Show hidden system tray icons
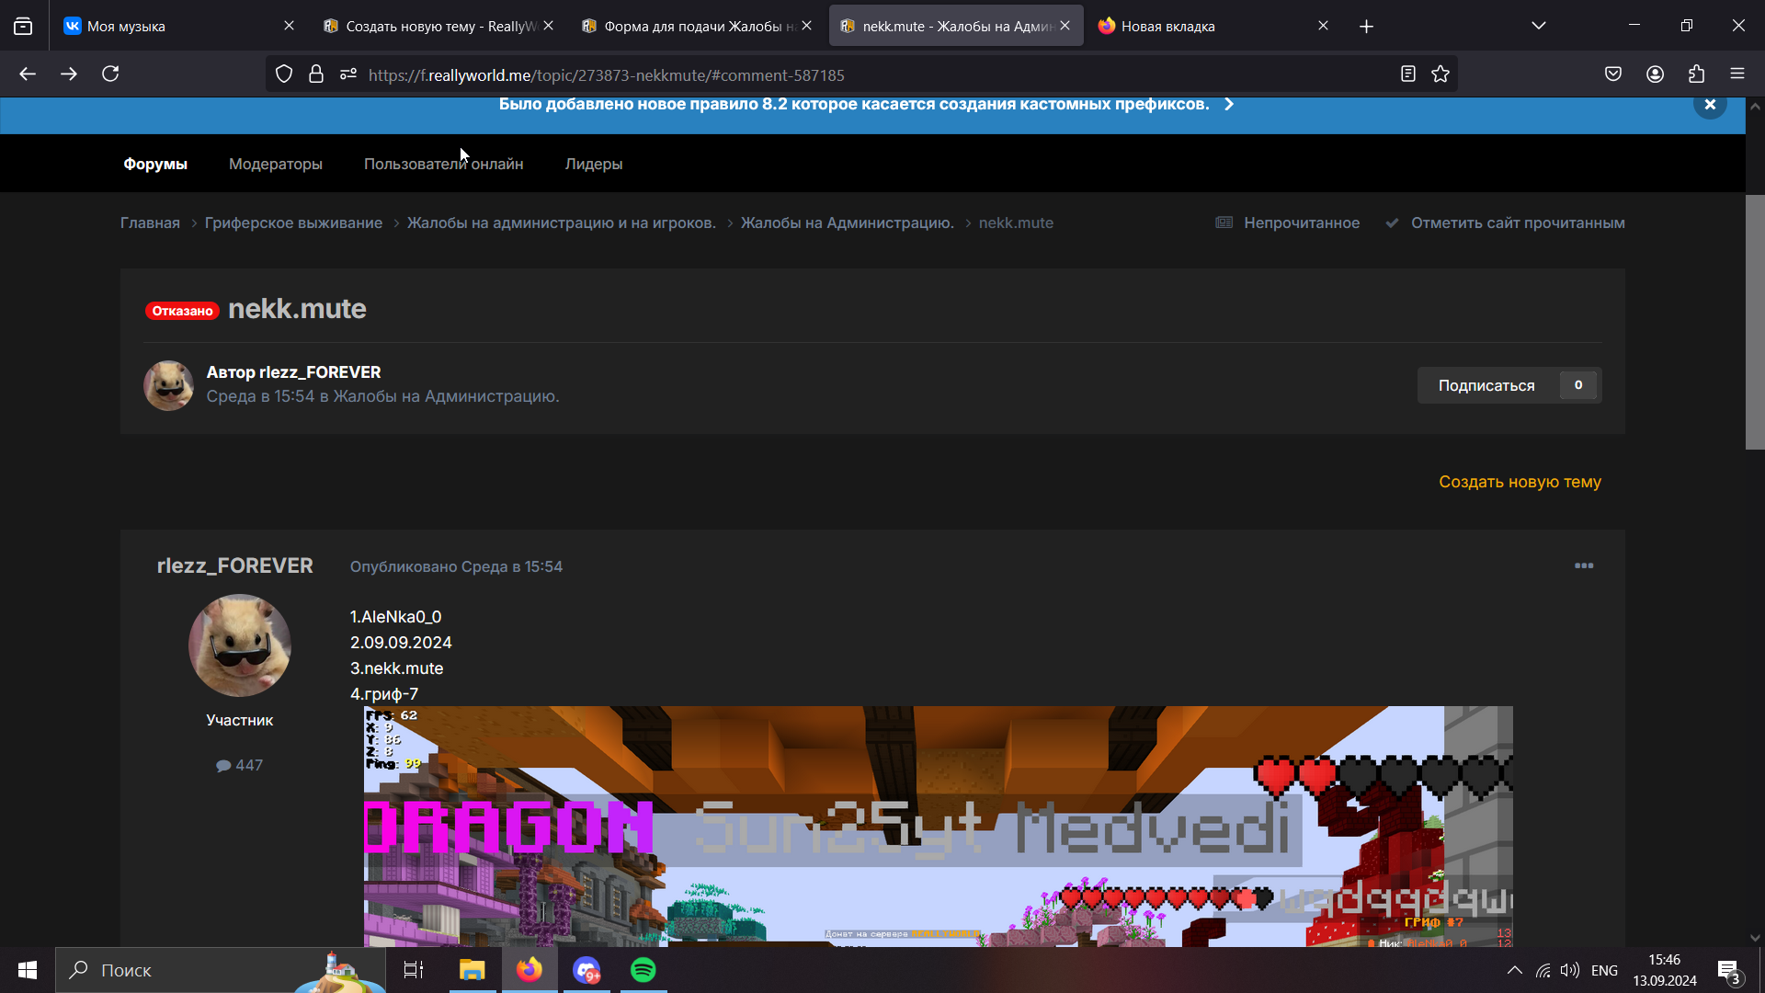1765x993 pixels. (x=1514, y=970)
